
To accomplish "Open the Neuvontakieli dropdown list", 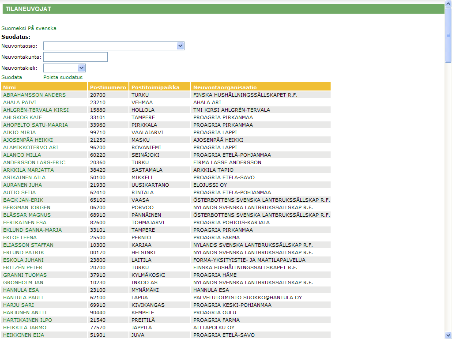I will point(64,68).
